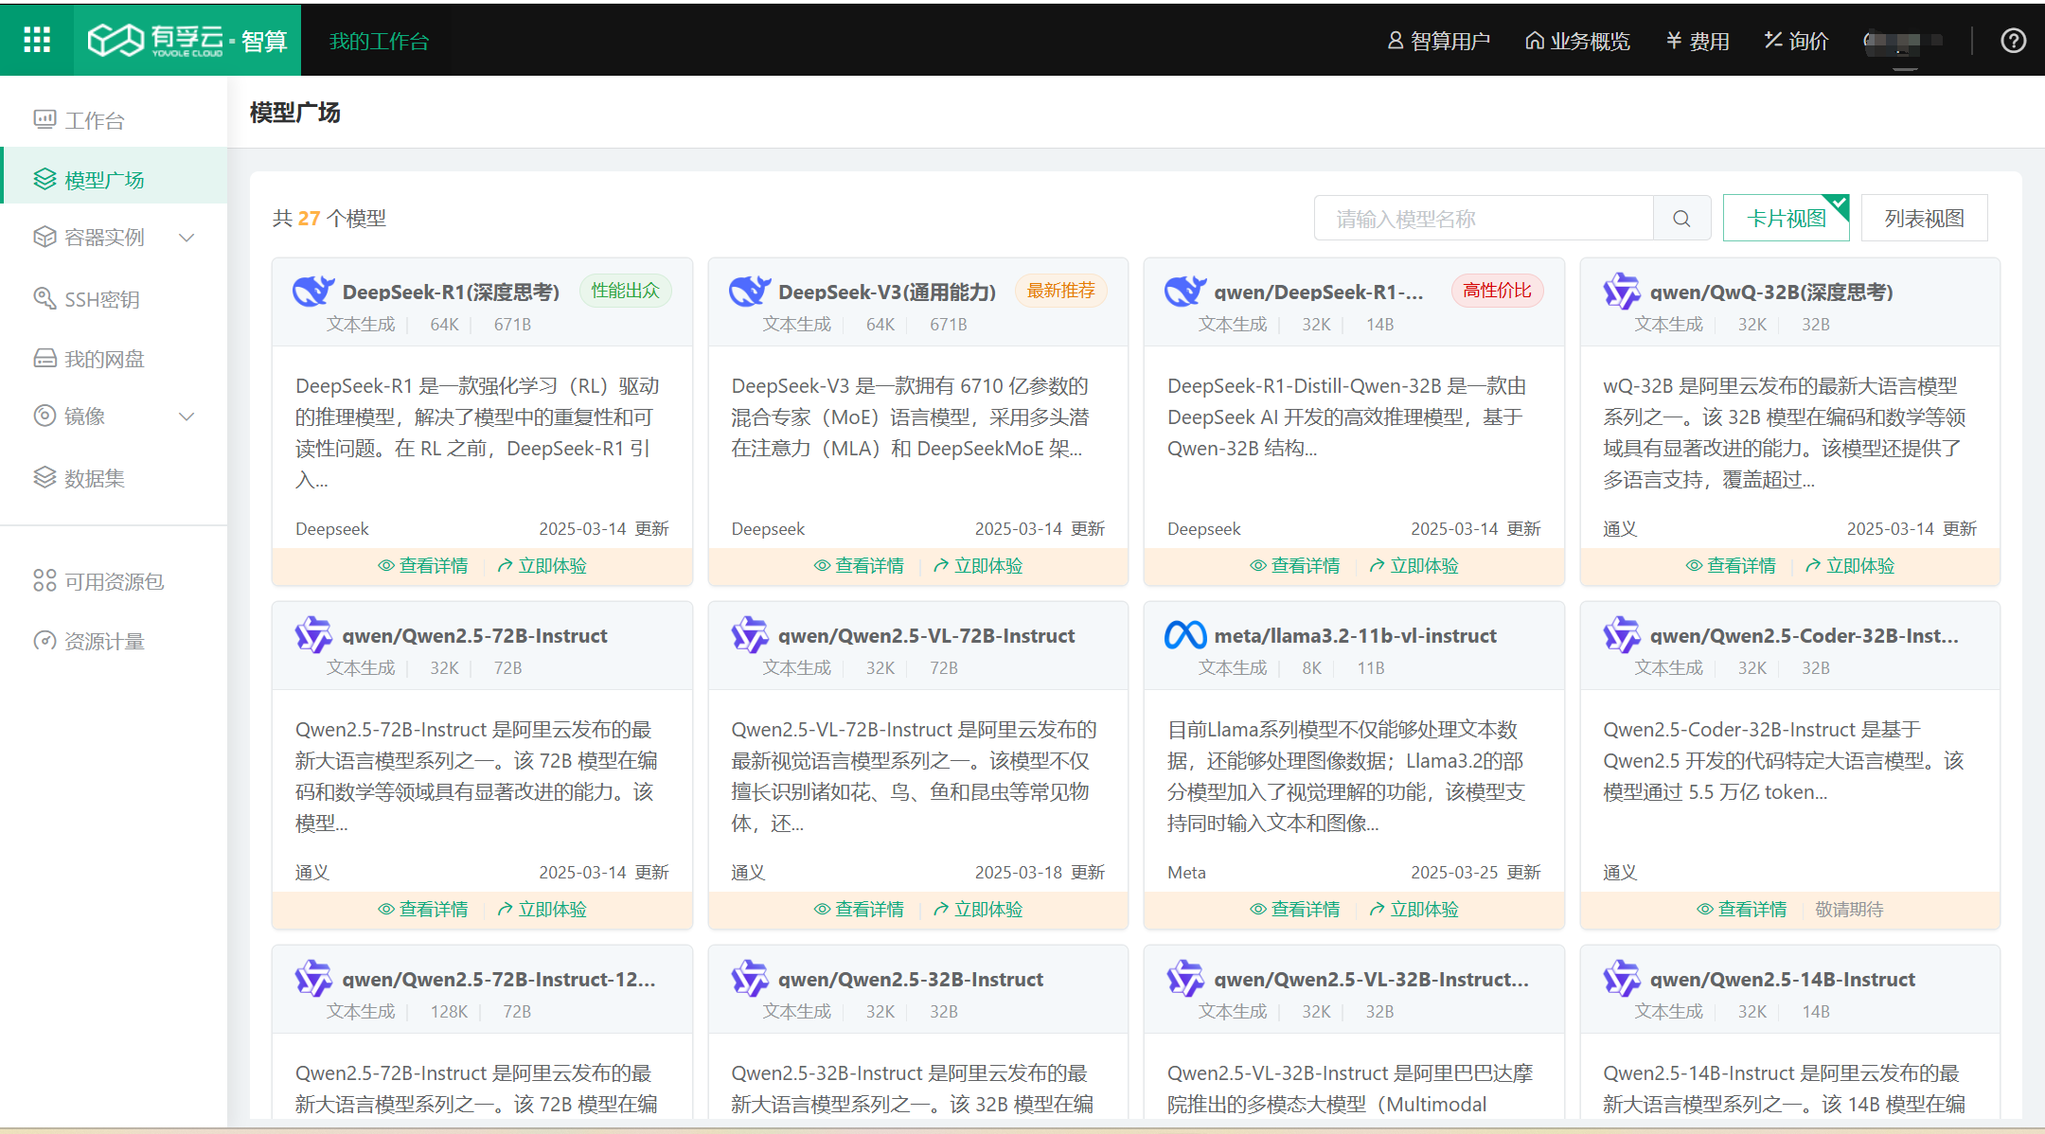Click the 高性价比 tag
Screen dimensions: 2045x1134
pyautogui.click(x=1497, y=291)
